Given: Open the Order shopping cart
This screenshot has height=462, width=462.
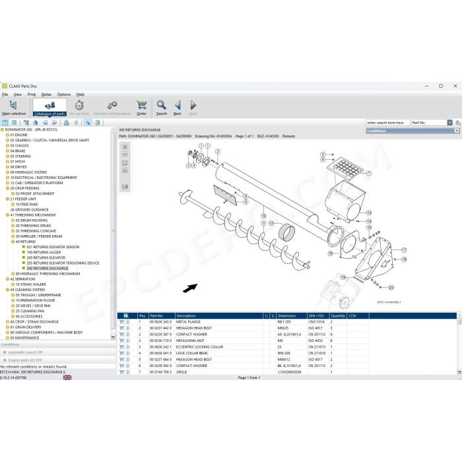Looking at the screenshot, I should pos(141,108).
